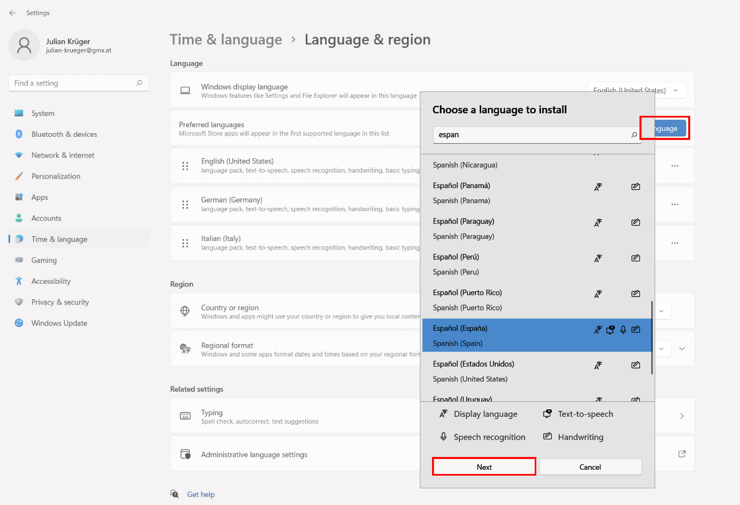Click the Handwriting icon beside Español (Panamá)
This screenshot has height=505, width=740.
pos(635,187)
